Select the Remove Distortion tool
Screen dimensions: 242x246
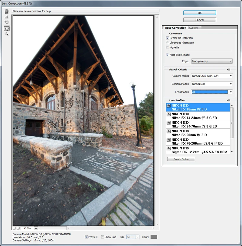click(x=7, y=11)
